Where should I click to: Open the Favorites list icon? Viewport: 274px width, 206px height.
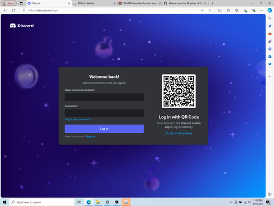click(x=228, y=10)
